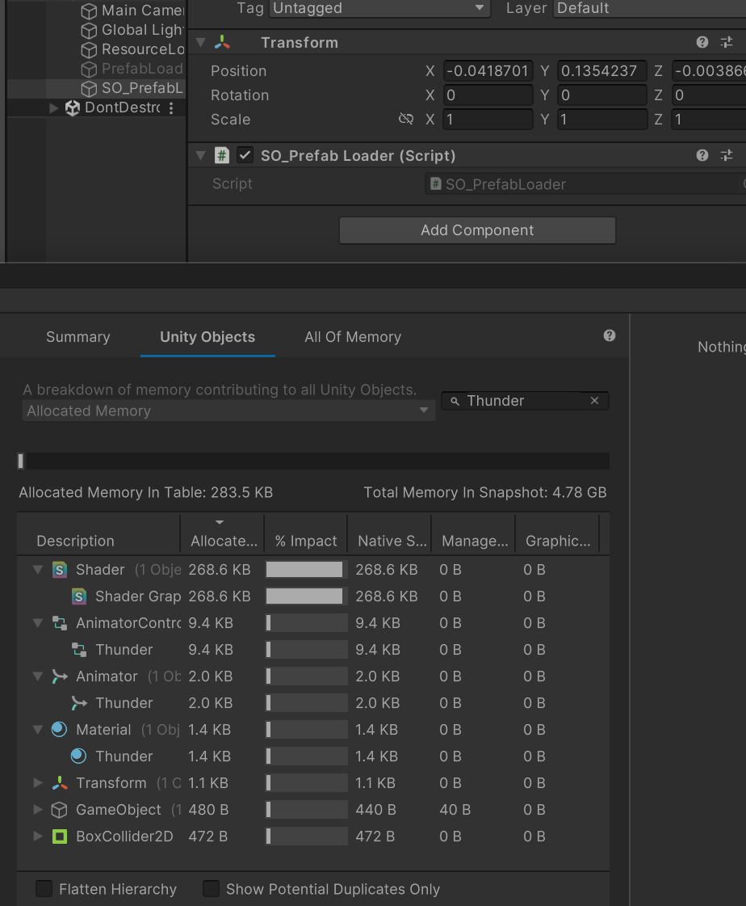Clear the Thunder search with the X icon
Screen dimensions: 746x906
(x=595, y=401)
